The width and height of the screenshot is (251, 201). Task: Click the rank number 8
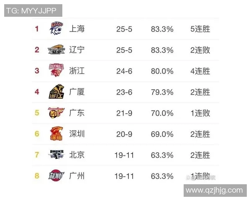click(x=37, y=176)
